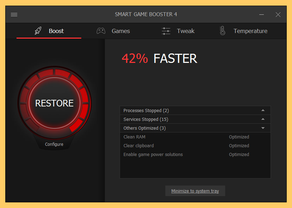292x208 pixels.
Task: Click Minimize to system tray link
Action: click(195, 191)
